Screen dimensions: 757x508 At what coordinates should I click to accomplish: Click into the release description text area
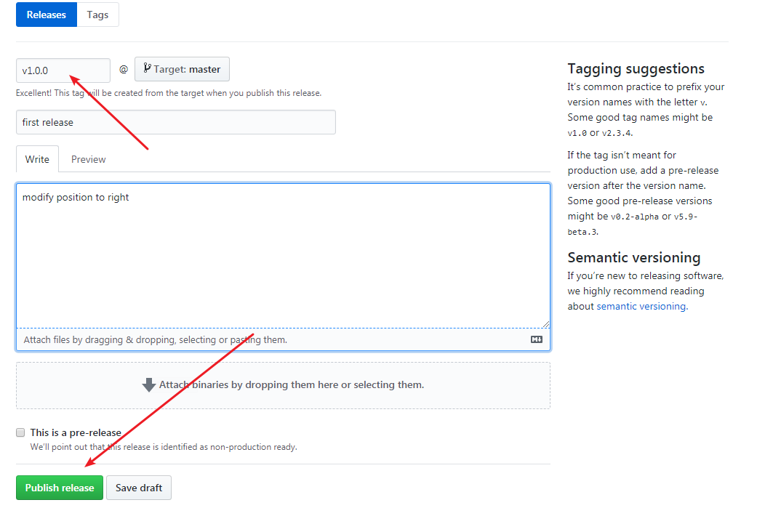(x=283, y=255)
